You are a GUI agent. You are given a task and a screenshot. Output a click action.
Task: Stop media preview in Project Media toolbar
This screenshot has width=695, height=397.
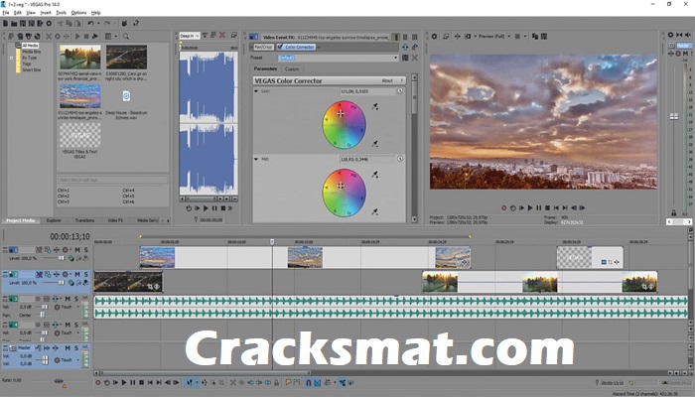86,37
